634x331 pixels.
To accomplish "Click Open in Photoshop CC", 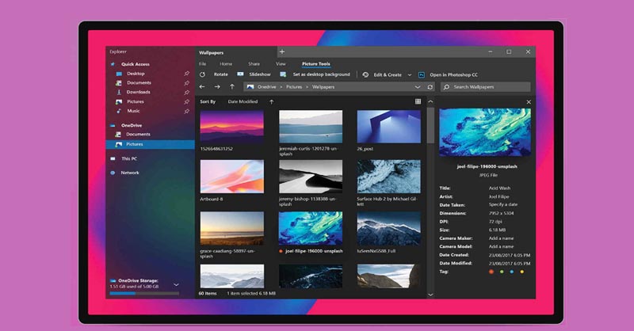I will (453, 74).
